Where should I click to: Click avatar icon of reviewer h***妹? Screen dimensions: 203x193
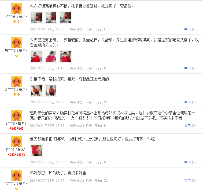coord(17,9)
